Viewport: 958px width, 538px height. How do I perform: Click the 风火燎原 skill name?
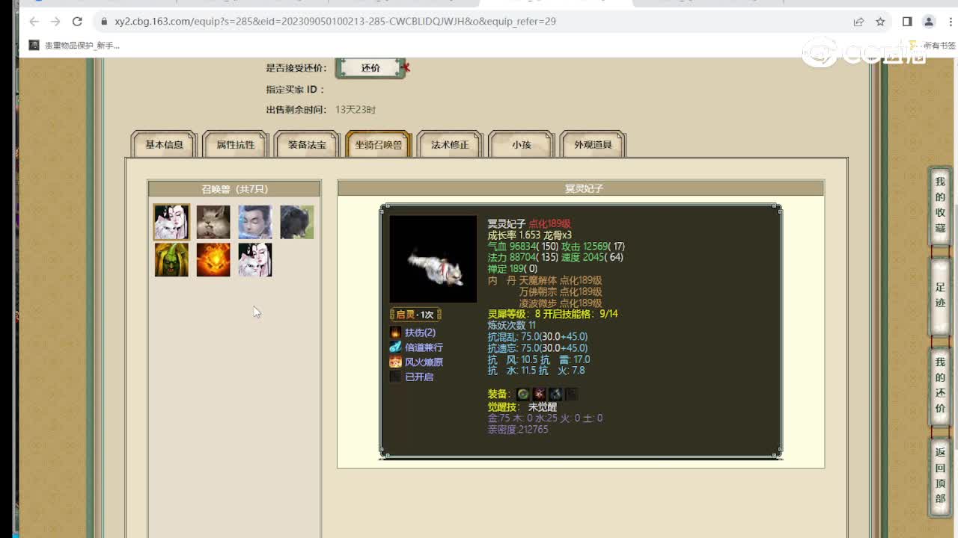pos(424,362)
